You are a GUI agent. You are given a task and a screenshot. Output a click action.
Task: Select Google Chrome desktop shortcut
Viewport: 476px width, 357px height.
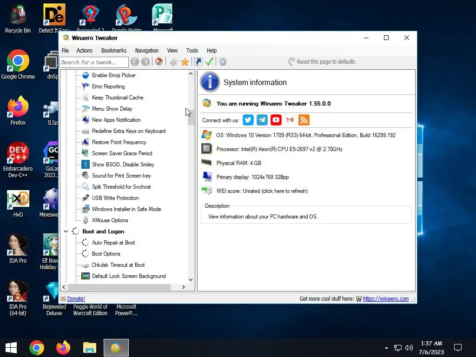click(x=18, y=65)
